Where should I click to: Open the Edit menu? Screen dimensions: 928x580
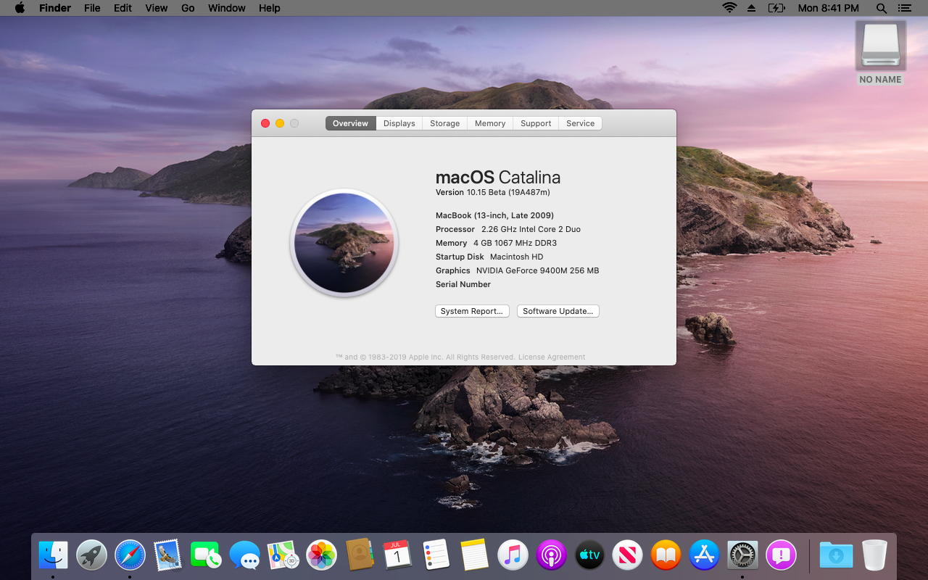(x=123, y=8)
